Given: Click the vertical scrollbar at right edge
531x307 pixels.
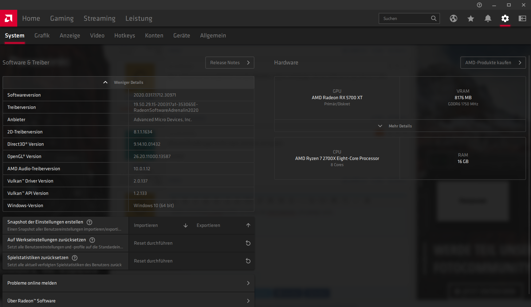Looking at the screenshot, I should [529, 175].
